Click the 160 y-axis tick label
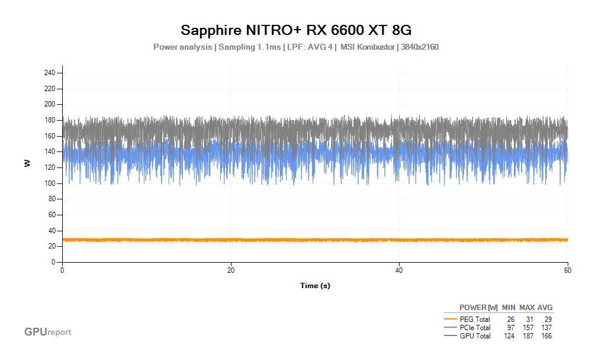 [x=50, y=136]
